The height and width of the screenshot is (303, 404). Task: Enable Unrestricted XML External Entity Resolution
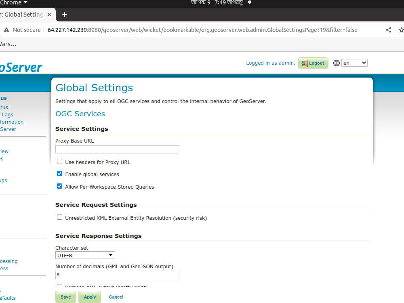[59, 217]
